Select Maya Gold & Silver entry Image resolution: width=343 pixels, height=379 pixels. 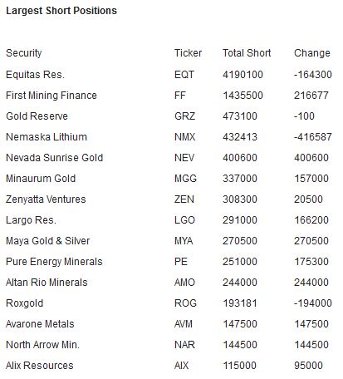point(48,241)
